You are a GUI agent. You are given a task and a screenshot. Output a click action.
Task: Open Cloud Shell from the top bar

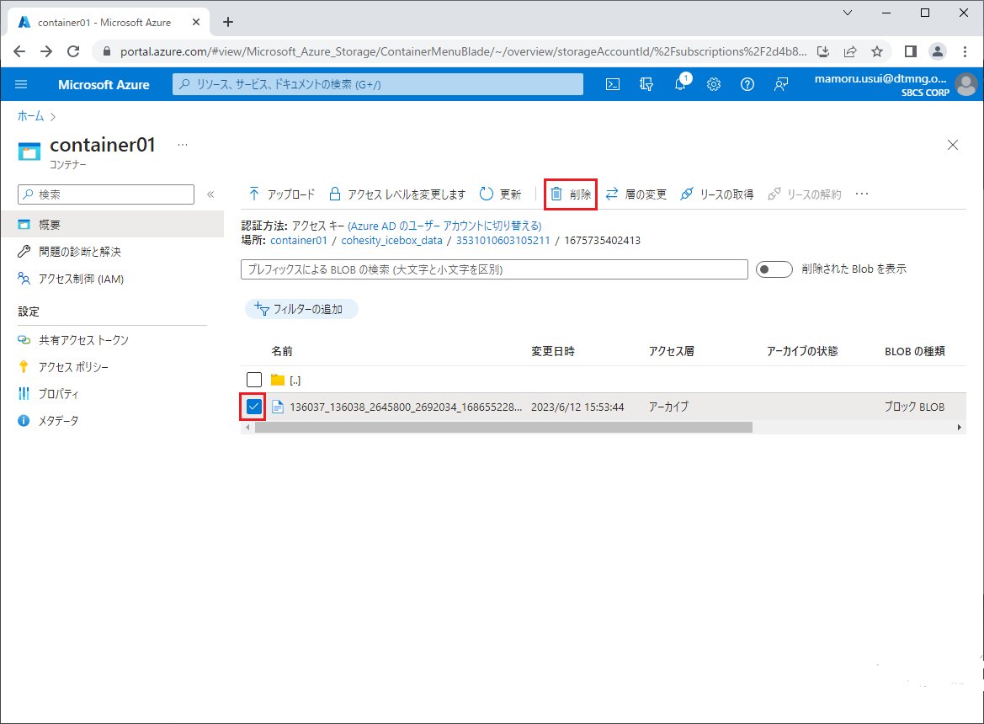point(613,84)
